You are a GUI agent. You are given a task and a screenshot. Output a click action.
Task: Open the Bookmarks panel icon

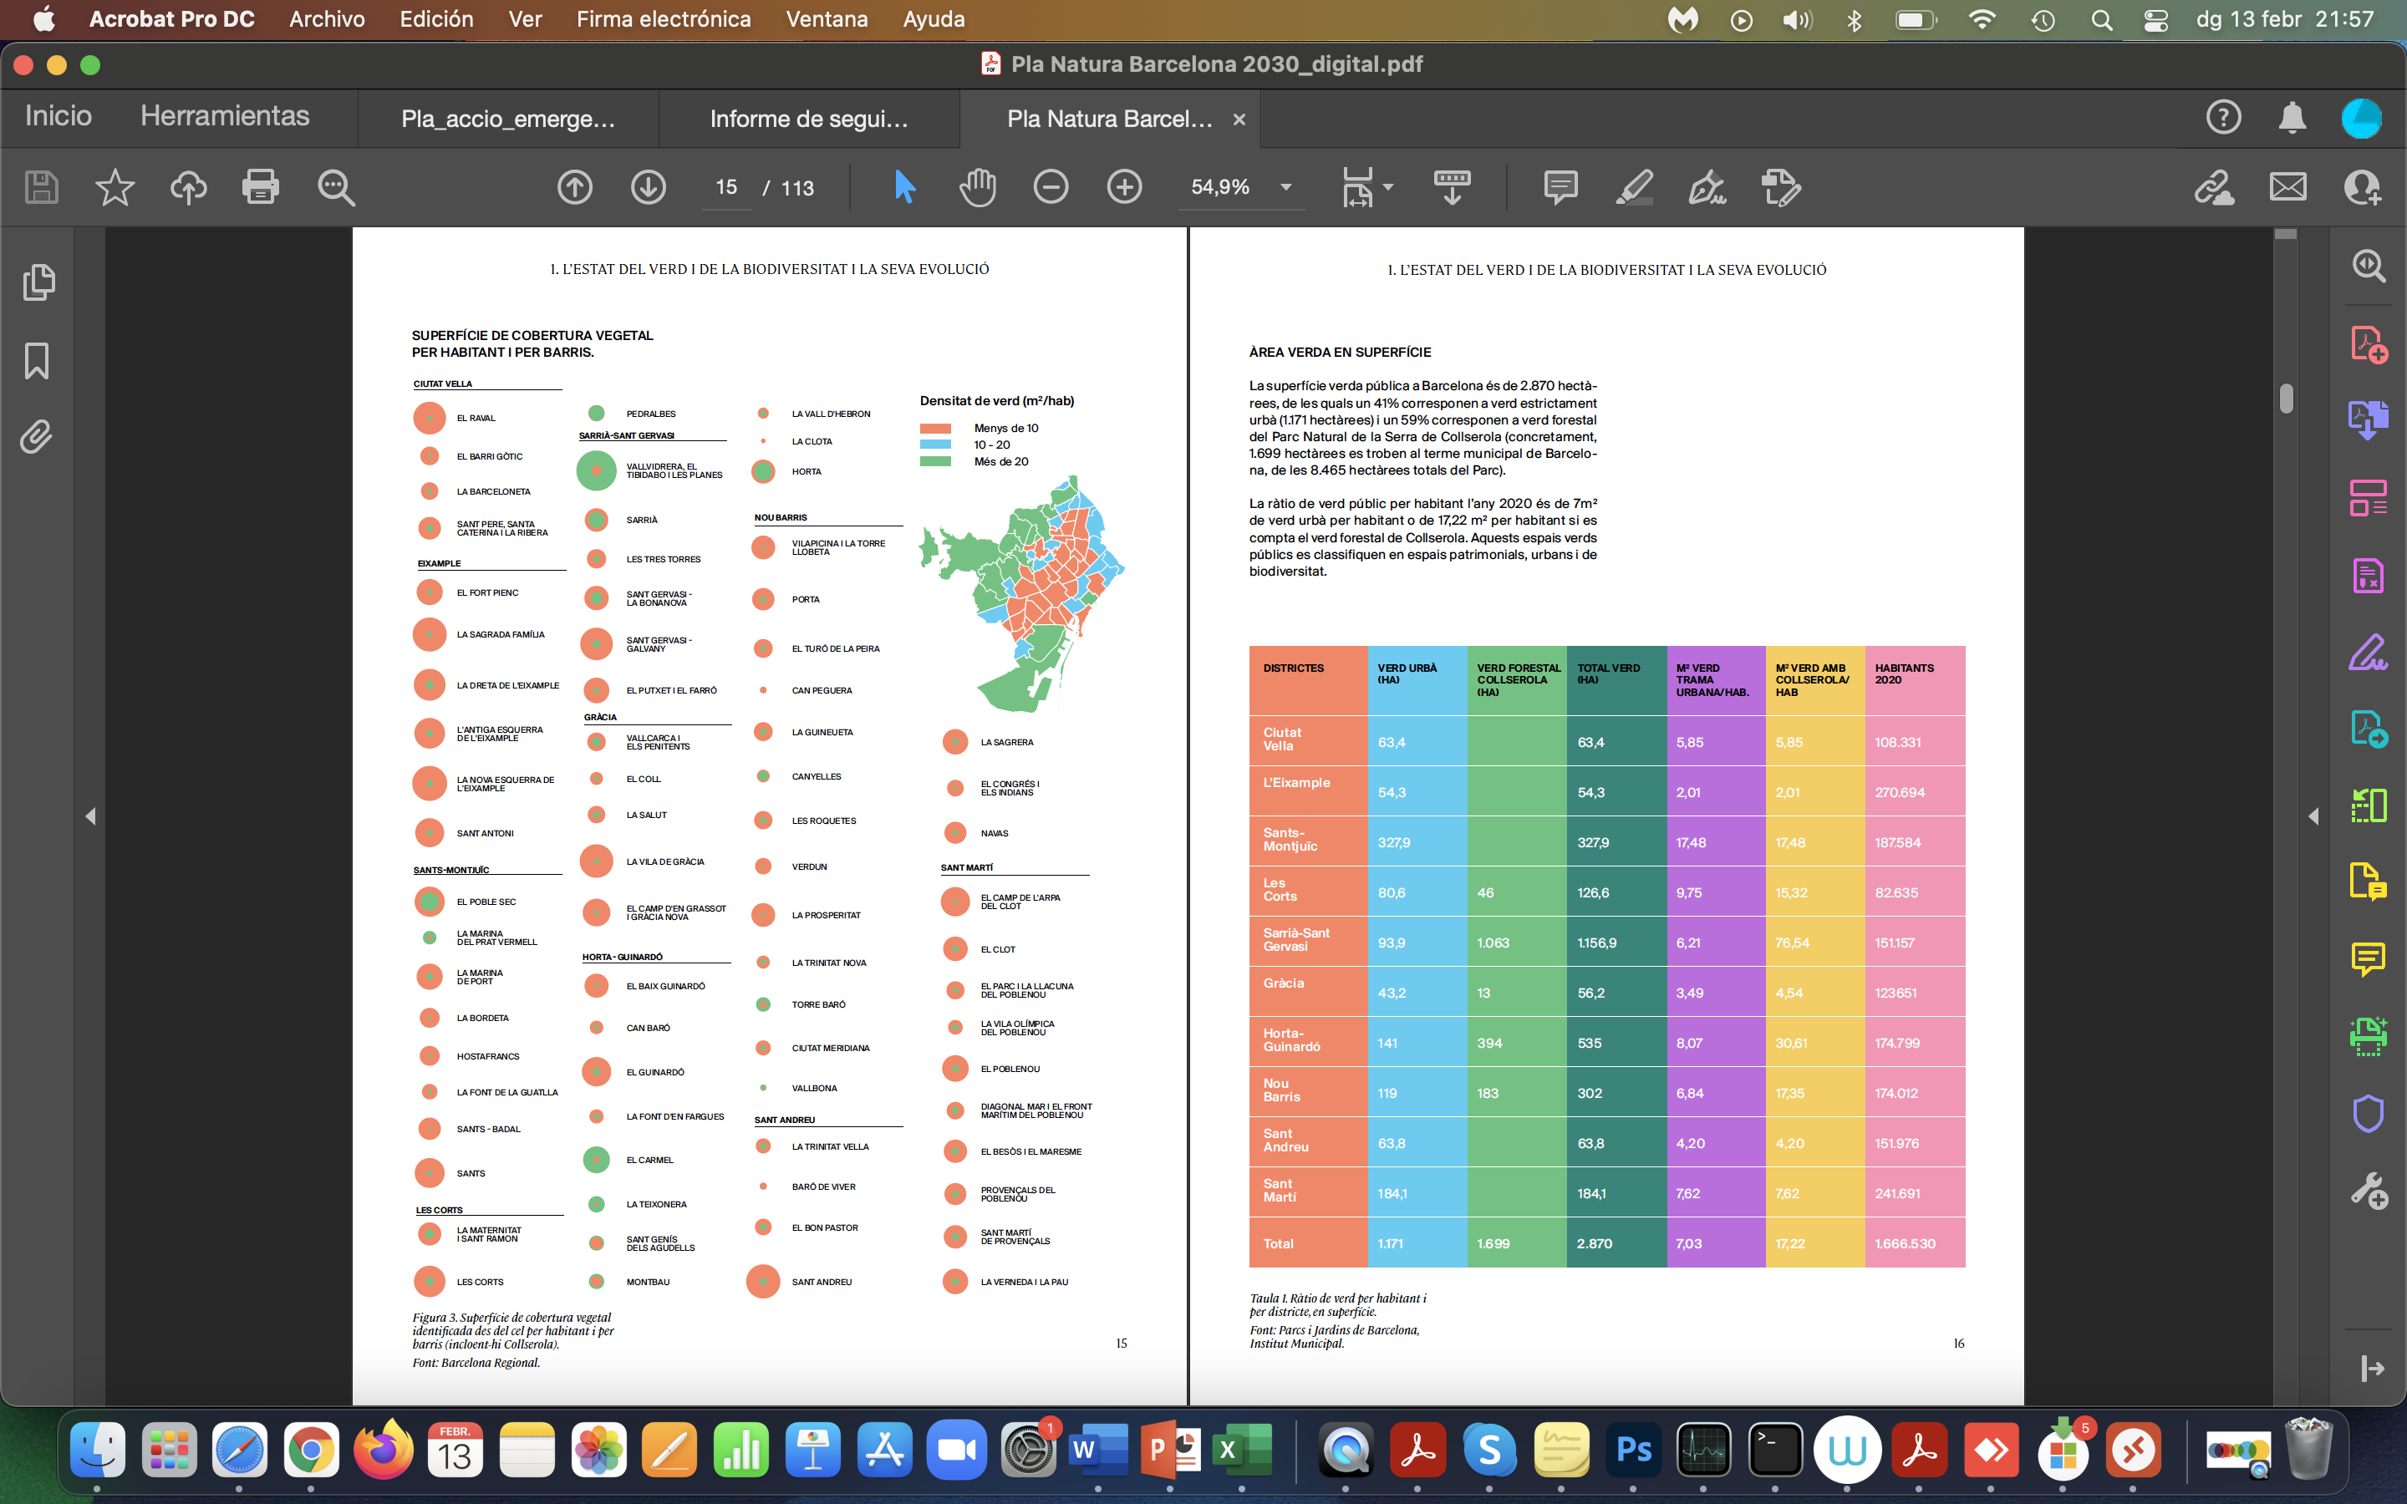pos(37,360)
